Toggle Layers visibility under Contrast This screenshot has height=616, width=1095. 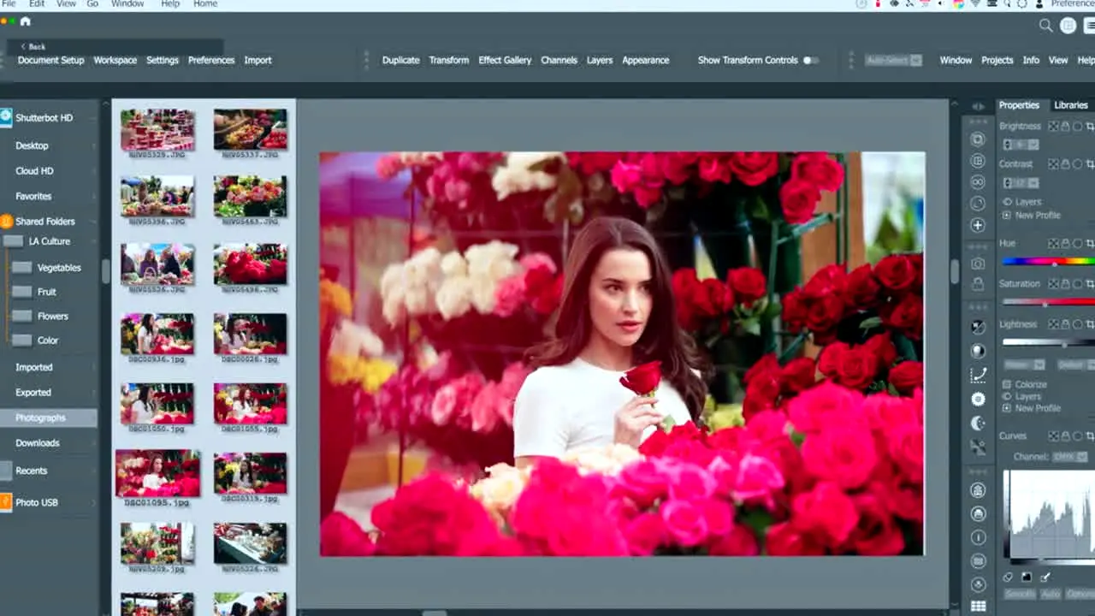click(x=1006, y=202)
